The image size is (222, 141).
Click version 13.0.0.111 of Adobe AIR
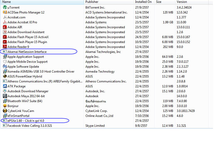point(183,27)
